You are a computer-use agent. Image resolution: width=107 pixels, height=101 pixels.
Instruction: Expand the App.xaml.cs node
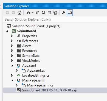(17, 71)
